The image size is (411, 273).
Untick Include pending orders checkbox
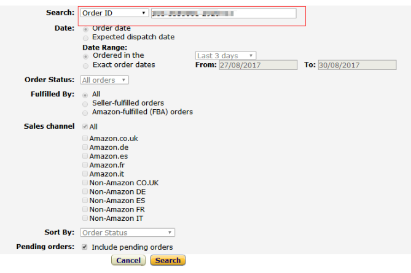[x=84, y=247]
